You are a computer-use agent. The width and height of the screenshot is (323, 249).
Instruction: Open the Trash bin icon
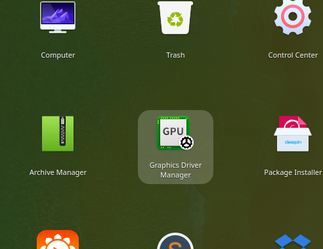tap(175, 18)
